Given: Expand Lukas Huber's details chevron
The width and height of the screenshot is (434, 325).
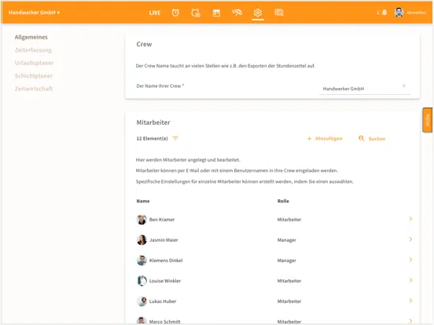Looking at the screenshot, I should 410,301.
